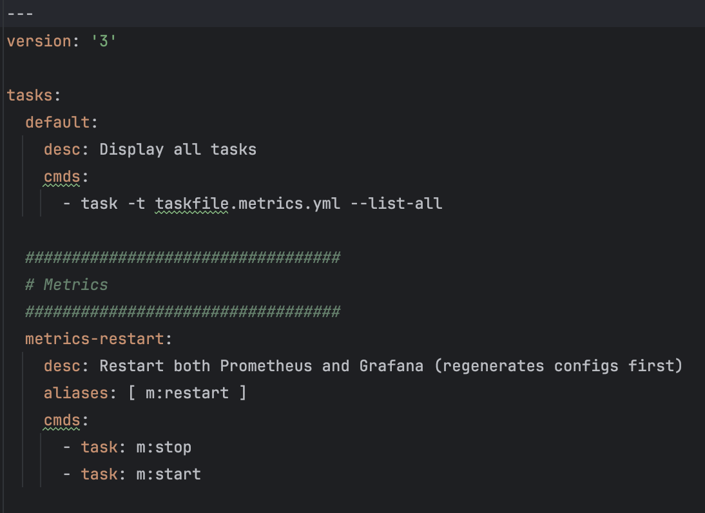This screenshot has height=513, width=705.
Task: Click the "---" document start marker
Action: tap(20, 14)
